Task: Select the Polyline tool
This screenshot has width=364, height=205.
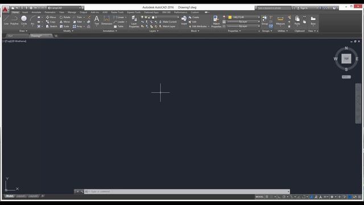Action: click(x=14, y=20)
